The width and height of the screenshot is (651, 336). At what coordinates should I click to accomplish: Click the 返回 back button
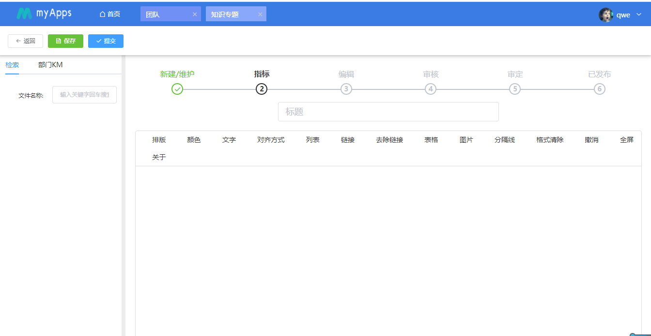click(x=26, y=41)
